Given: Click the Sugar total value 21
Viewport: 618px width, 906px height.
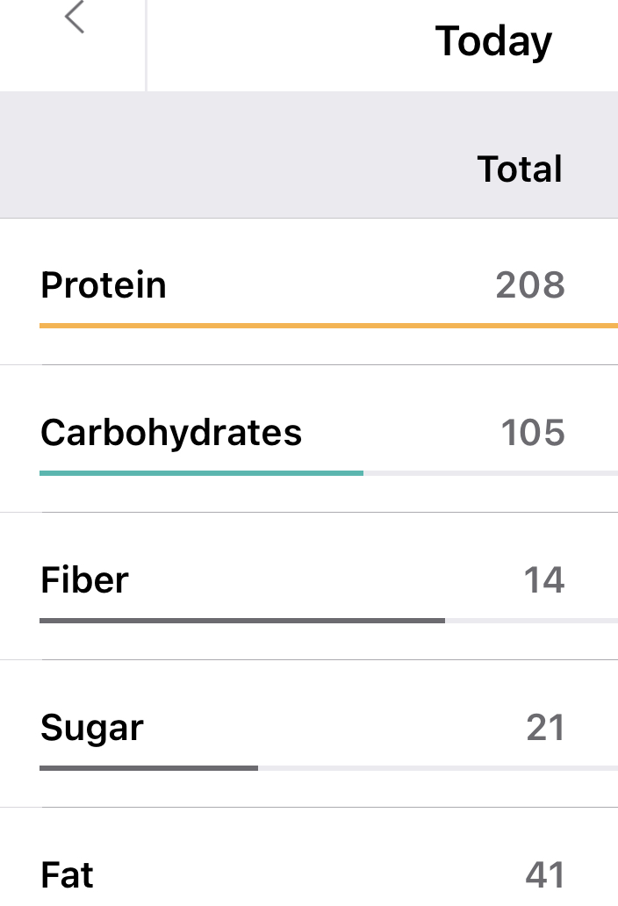Looking at the screenshot, I should coord(545,728).
